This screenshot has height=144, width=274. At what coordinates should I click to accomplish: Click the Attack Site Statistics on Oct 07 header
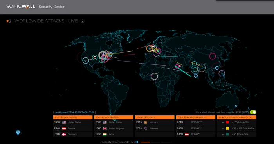point(236,117)
